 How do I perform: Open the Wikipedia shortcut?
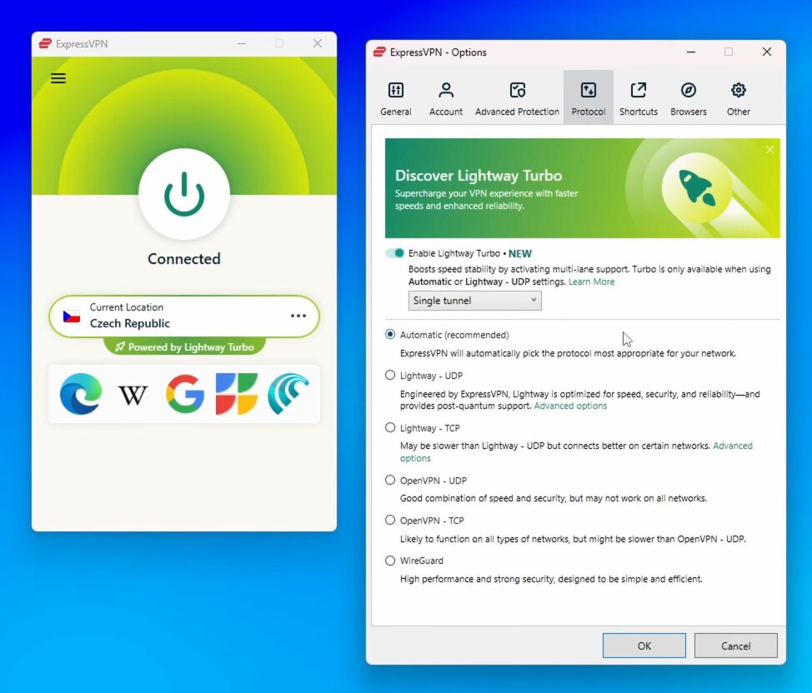(133, 396)
